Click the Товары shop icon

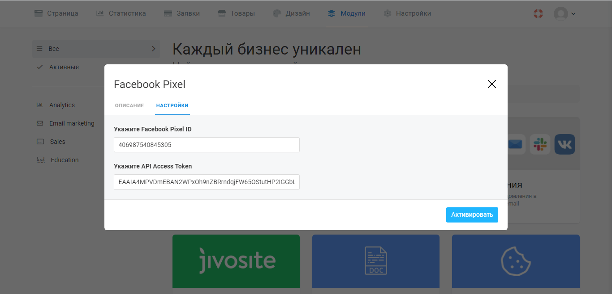[x=222, y=13]
